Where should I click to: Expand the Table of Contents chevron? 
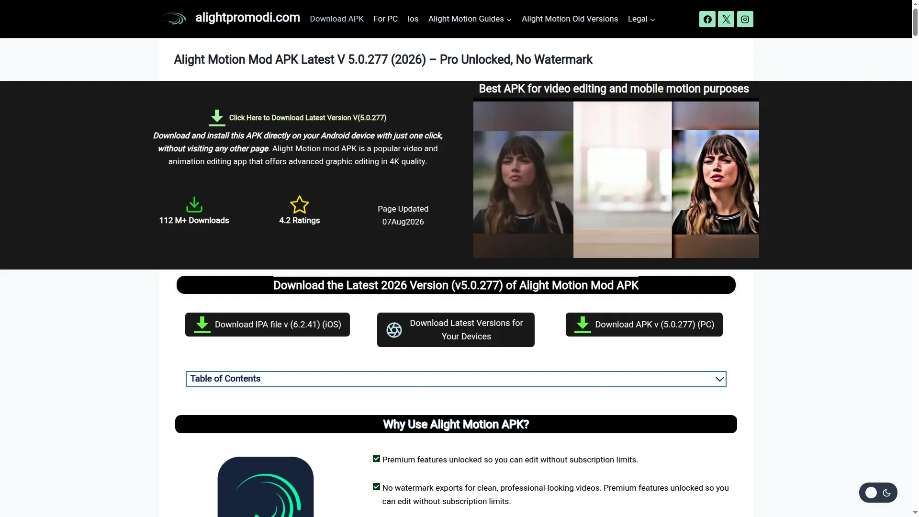(x=719, y=379)
